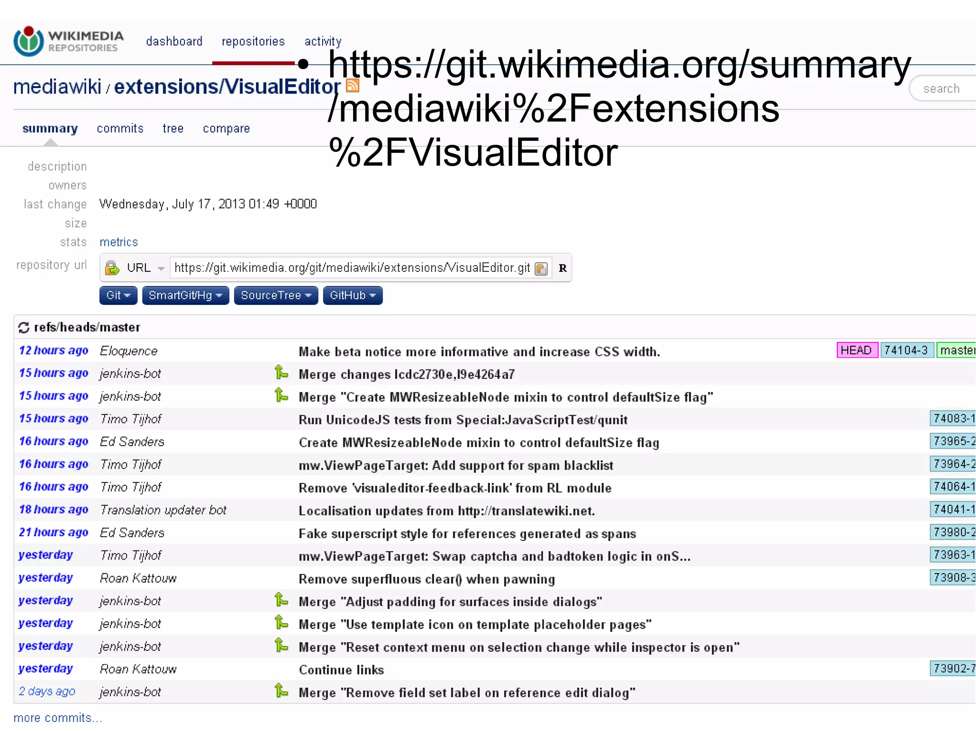Open the repositories menu item
This screenshot has height=731, width=976.
(x=253, y=41)
